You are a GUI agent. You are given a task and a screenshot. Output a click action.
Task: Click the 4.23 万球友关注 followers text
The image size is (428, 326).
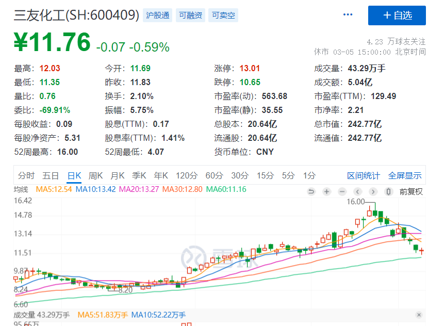point(396,42)
